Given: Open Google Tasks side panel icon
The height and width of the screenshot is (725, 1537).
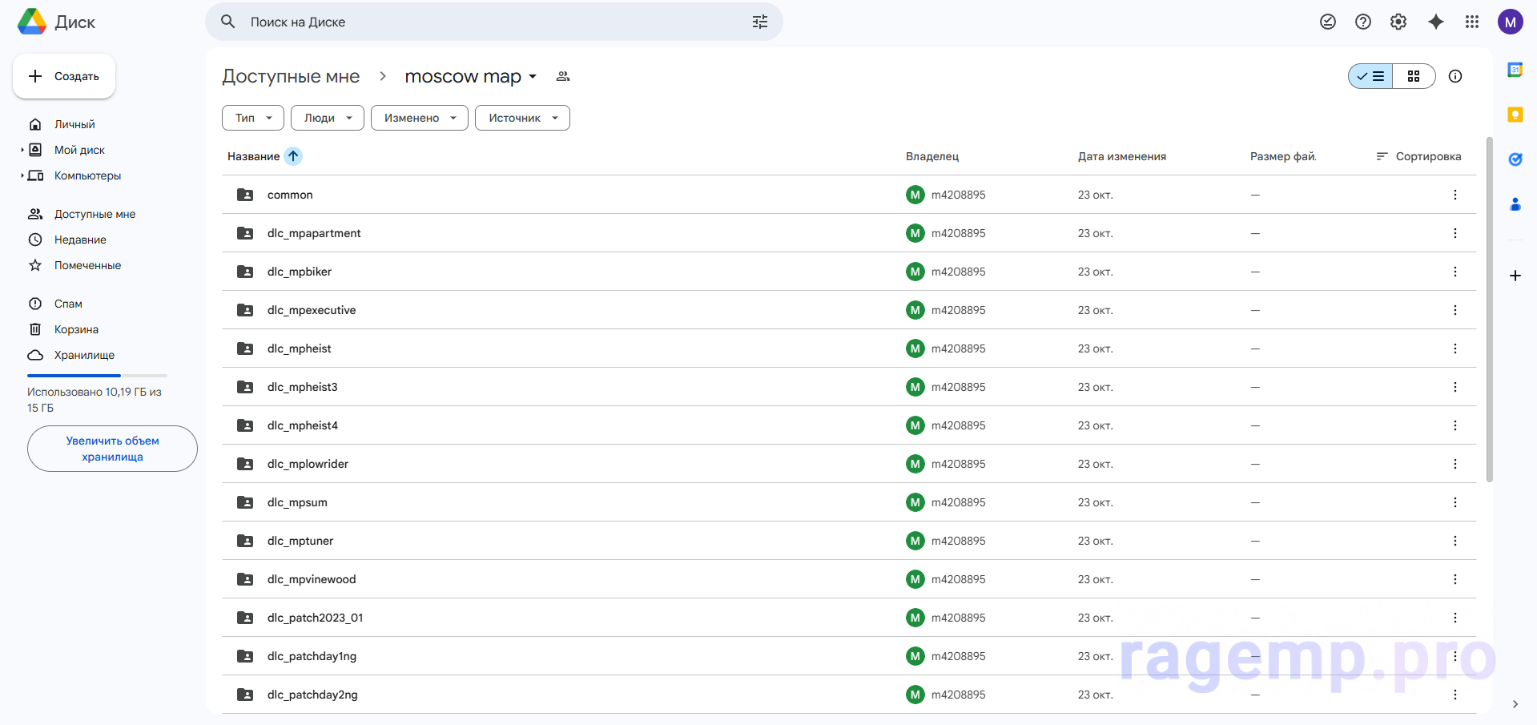Looking at the screenshot, I should (1515, 159).
